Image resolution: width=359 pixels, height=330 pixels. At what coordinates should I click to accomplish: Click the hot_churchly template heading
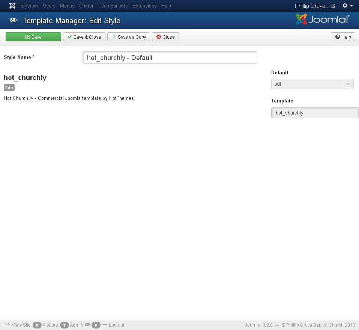pos(25,78)
